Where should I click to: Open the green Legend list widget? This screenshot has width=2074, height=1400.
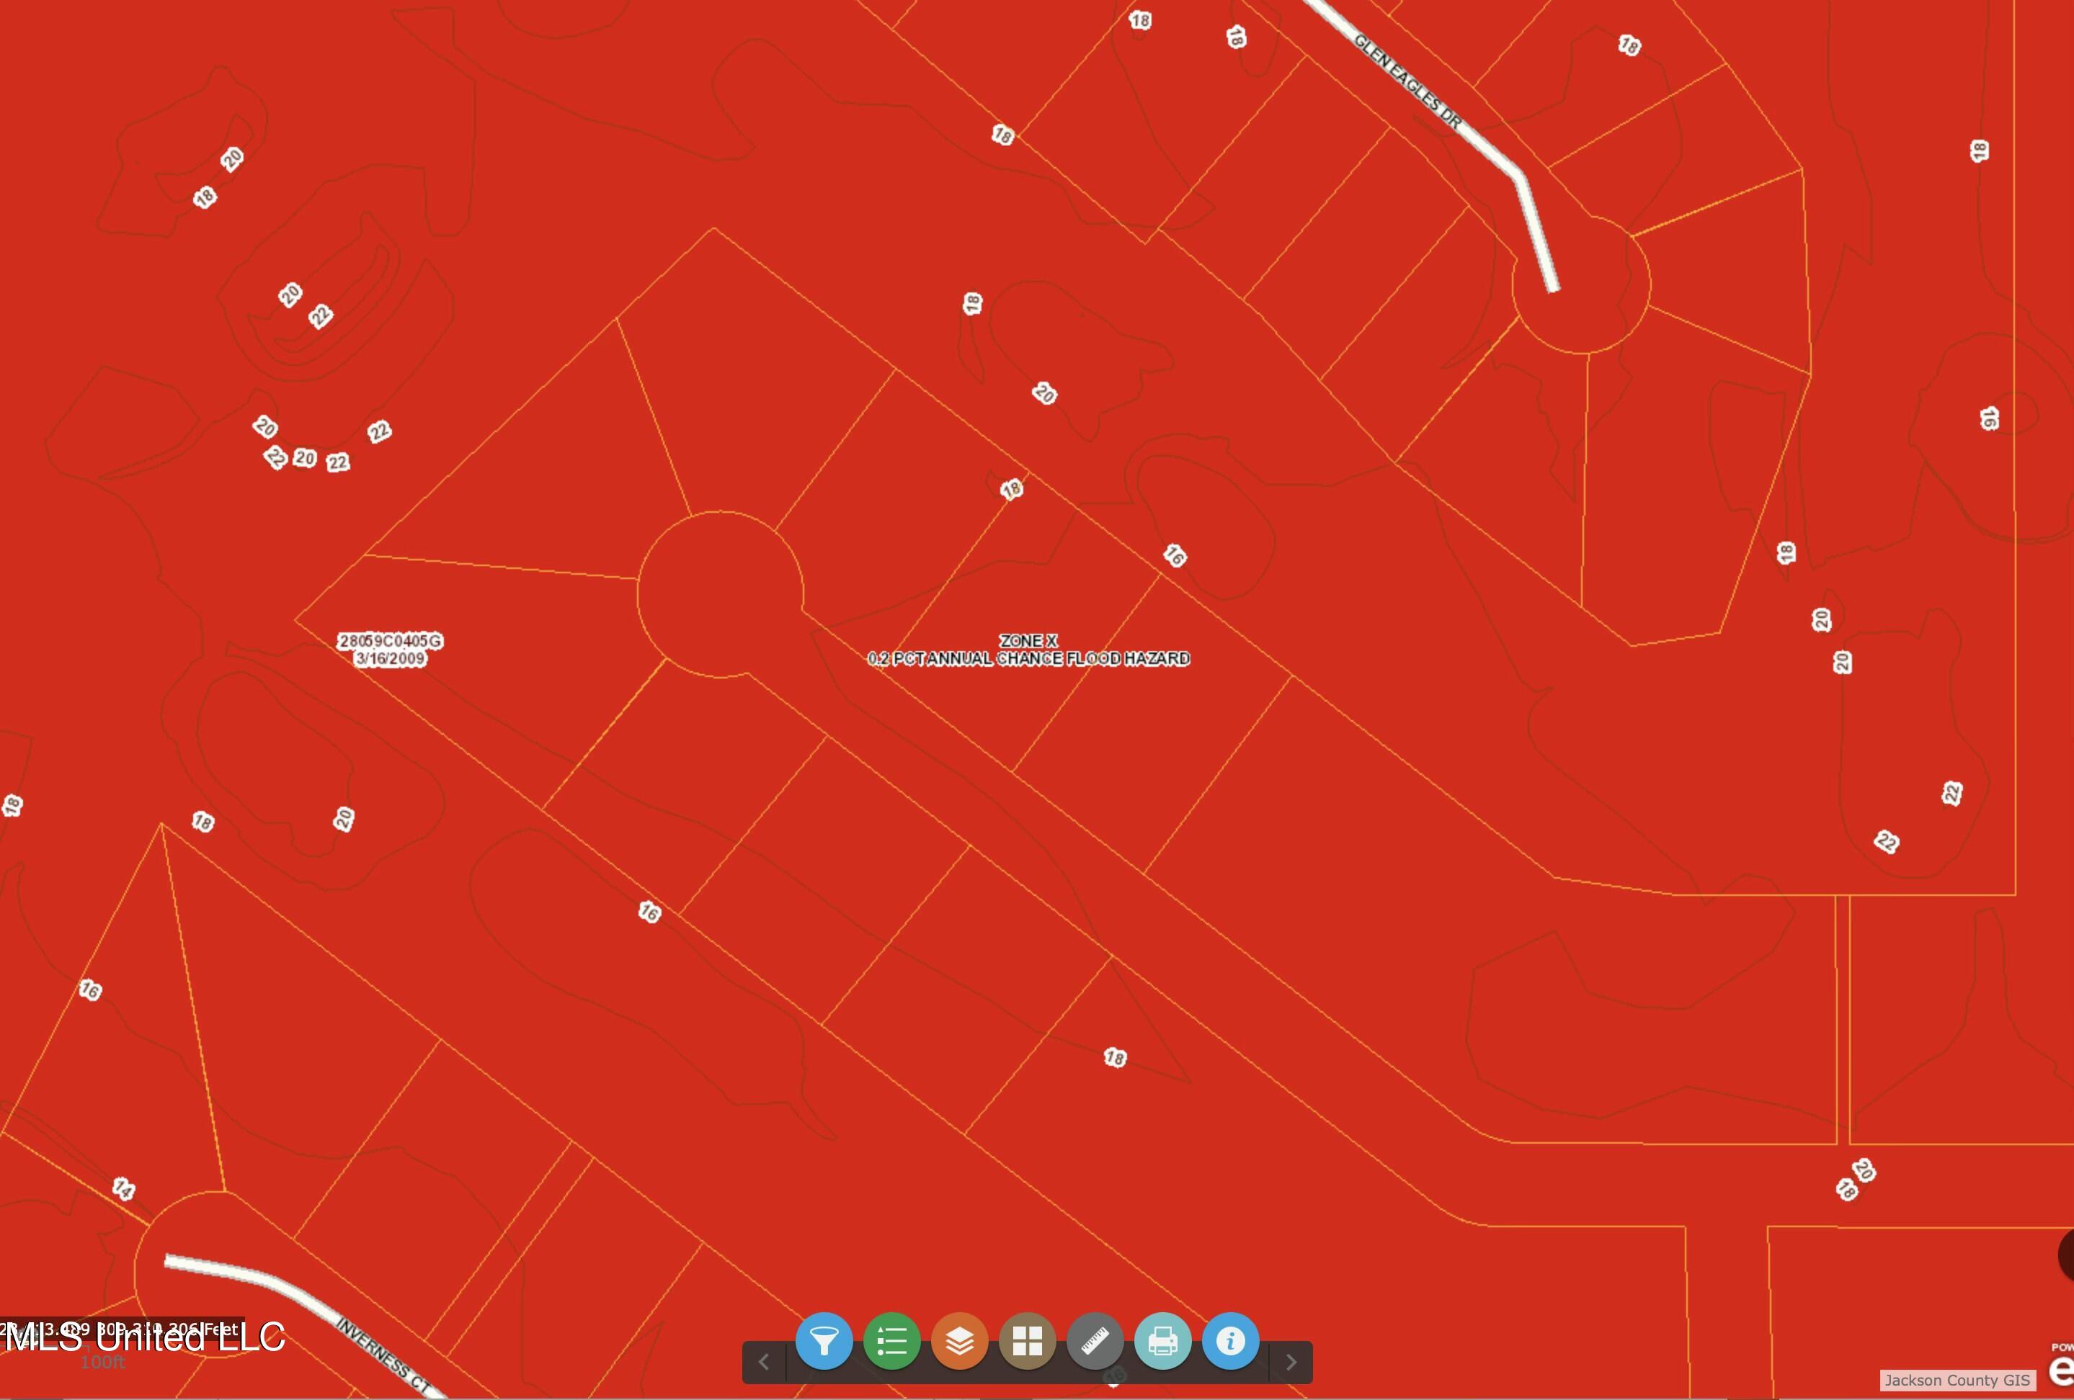click(x=891, y=1340)
